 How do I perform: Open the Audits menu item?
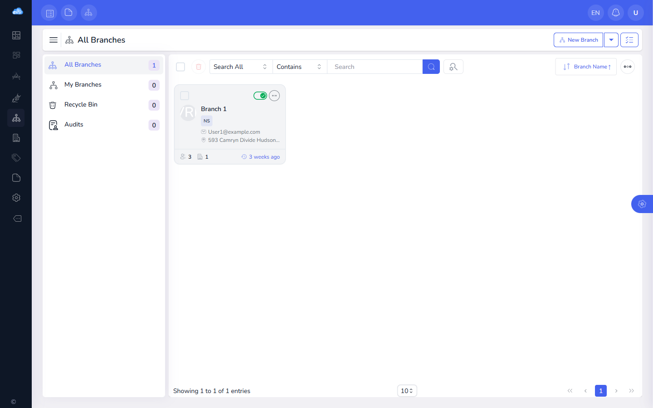pos(104,125)
